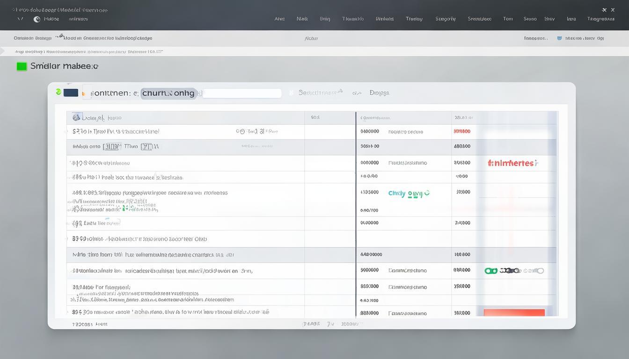
Task: Open the Tragerssor menu at top right
Action: click(x=600, y=19)
